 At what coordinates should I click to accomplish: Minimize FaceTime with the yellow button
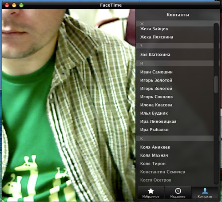click(x=14, y=5)
